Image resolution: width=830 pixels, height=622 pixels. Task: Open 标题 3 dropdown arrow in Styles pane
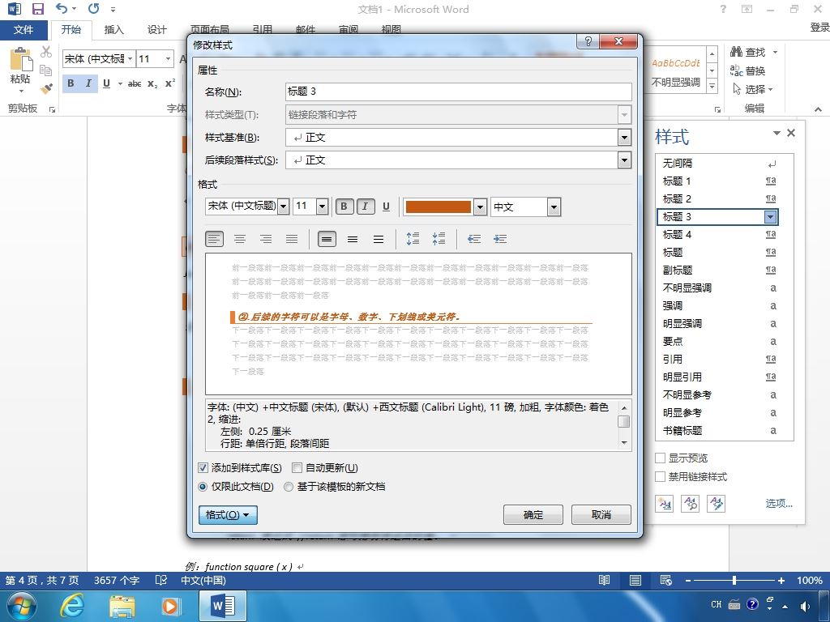[770, 217]
